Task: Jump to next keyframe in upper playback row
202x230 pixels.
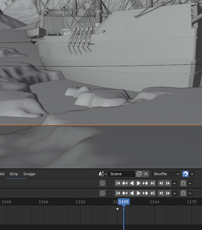Action: 146,183
